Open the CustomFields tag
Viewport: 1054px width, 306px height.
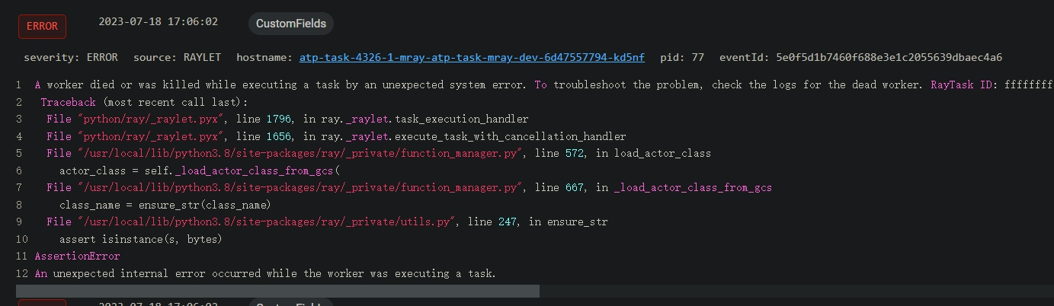tap(291, 24)
